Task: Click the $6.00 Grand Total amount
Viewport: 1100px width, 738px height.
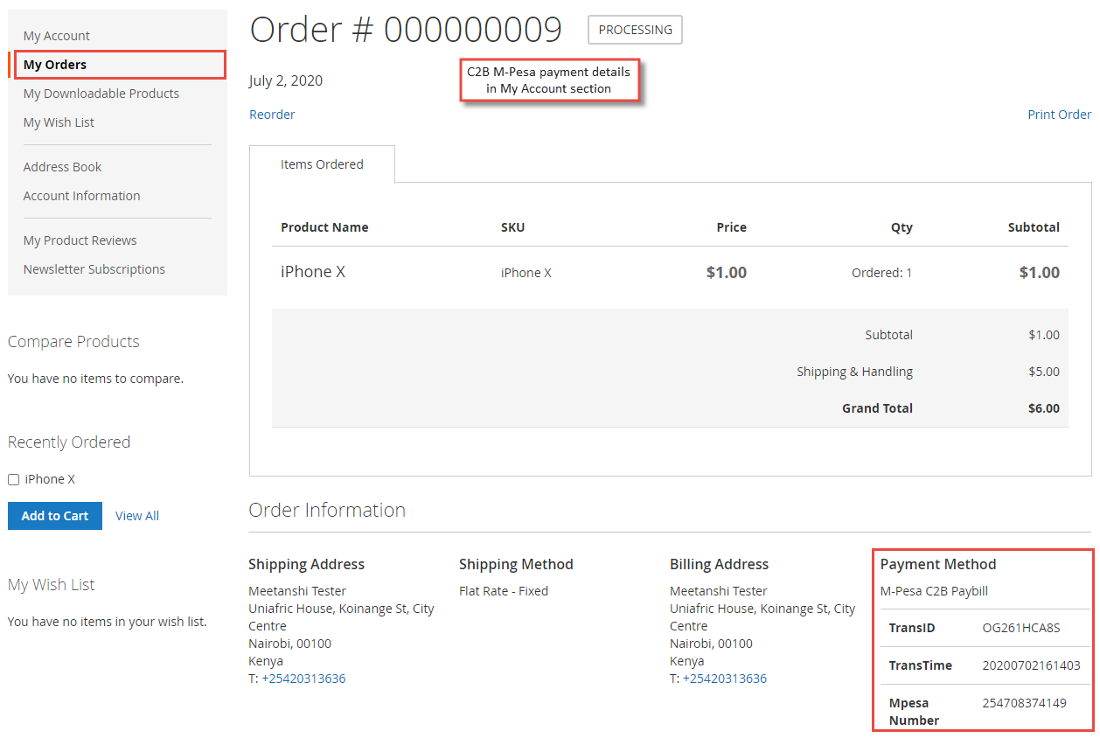Action: pyautogui.click(x=1044, y=408)
